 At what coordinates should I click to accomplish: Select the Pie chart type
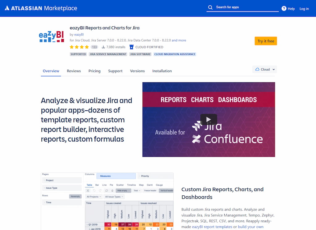click(111, 185)
